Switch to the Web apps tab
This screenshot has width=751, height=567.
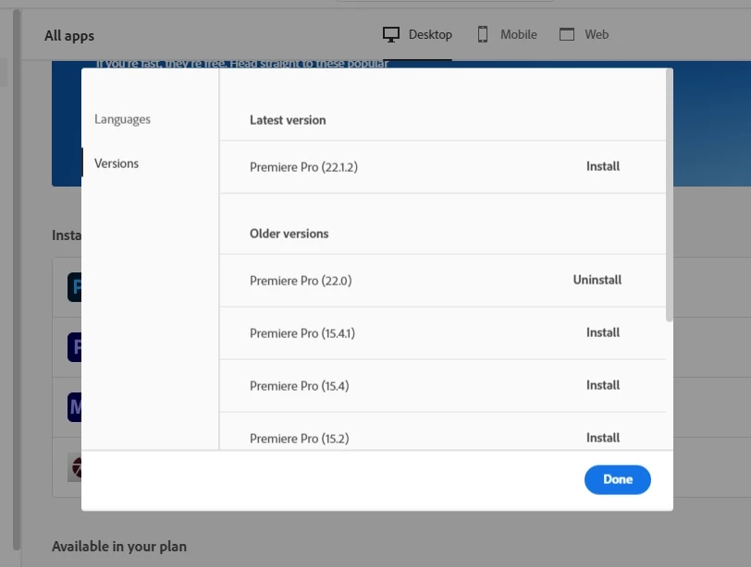[584, 35]
